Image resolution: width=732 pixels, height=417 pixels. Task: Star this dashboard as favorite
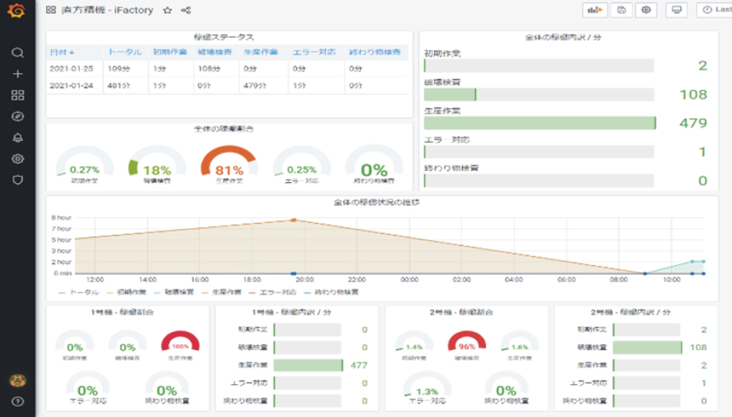click(168, 11)
